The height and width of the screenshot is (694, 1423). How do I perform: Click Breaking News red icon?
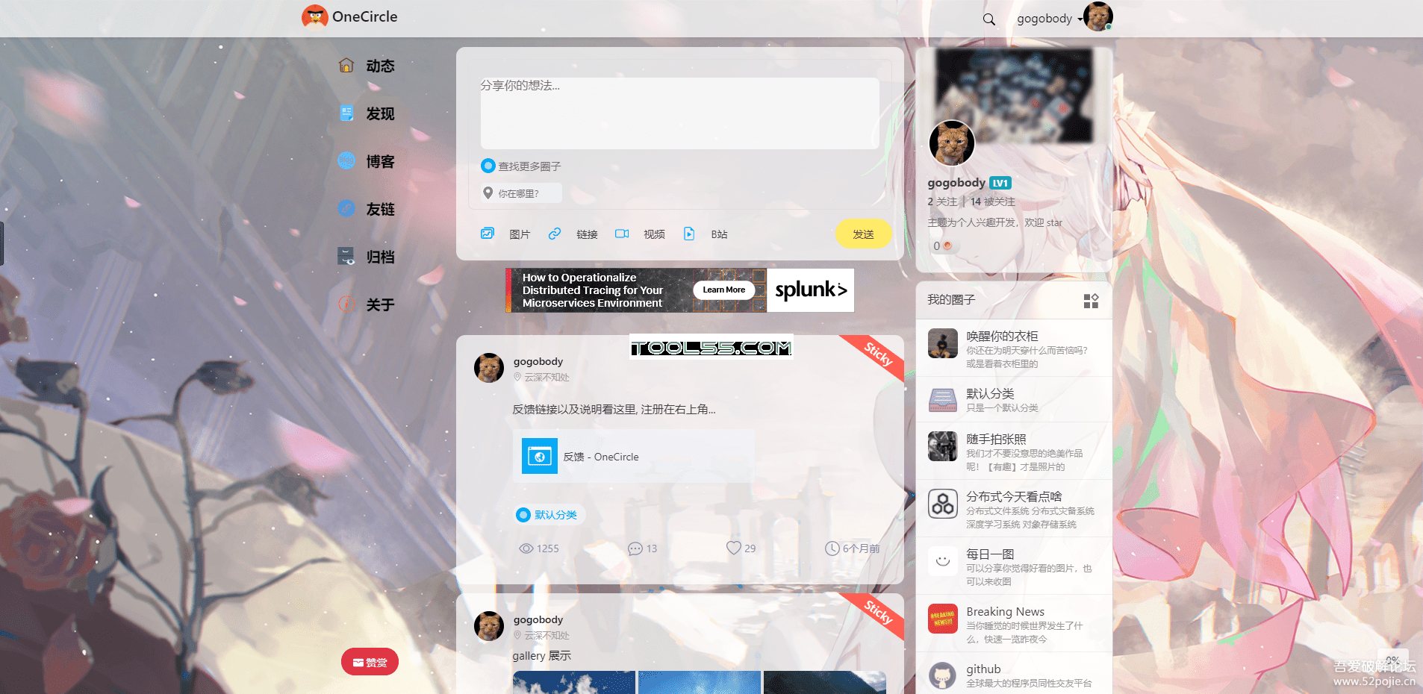click(x=943, y=619)
